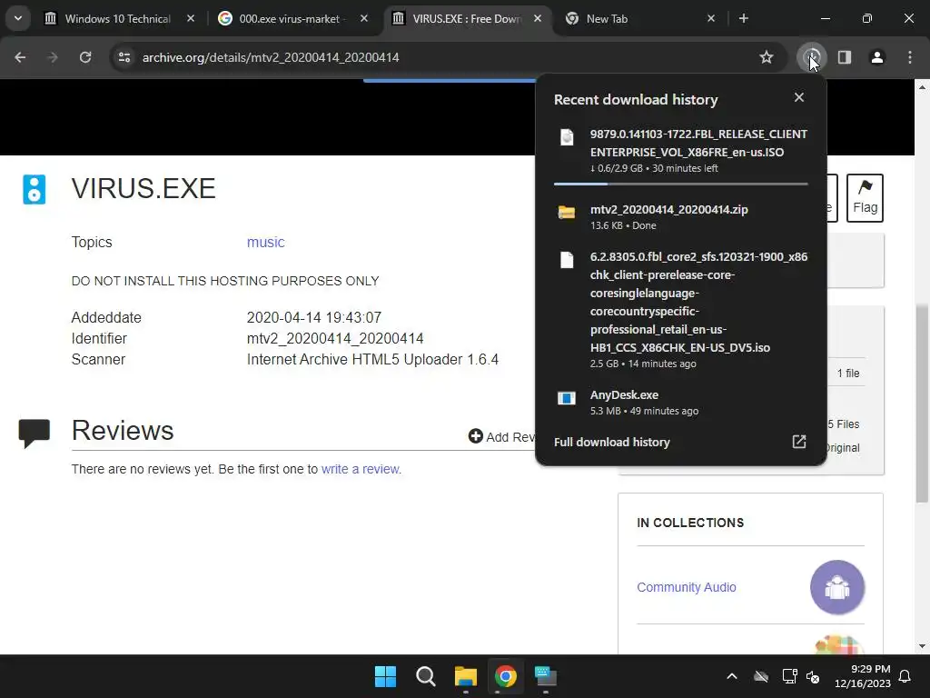Show hidden system tray icons
Screen dimensions: 930x698
(732, 676)
